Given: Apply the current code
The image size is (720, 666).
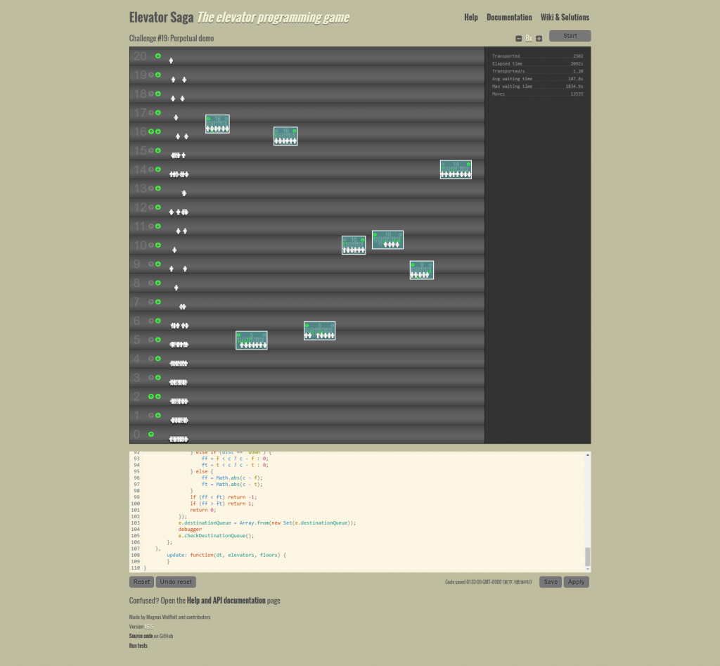Looking at the screenshot, I should (x=576, y=582).
